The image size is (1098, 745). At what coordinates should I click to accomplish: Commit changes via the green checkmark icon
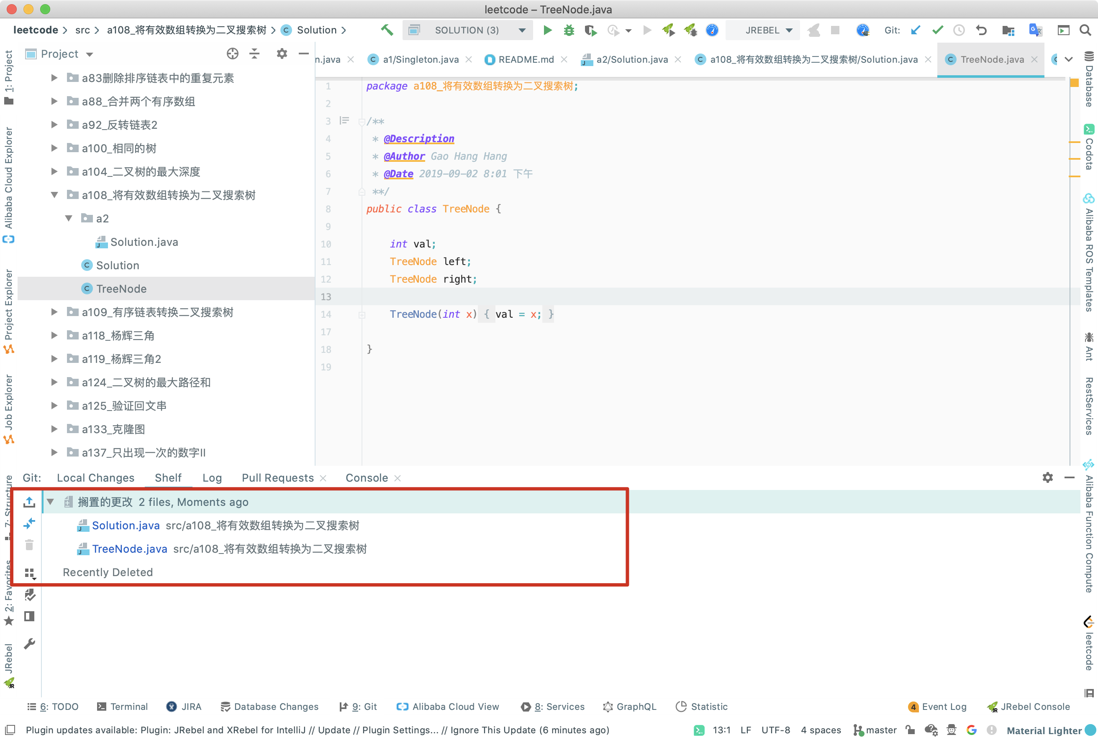pos(937,30)
